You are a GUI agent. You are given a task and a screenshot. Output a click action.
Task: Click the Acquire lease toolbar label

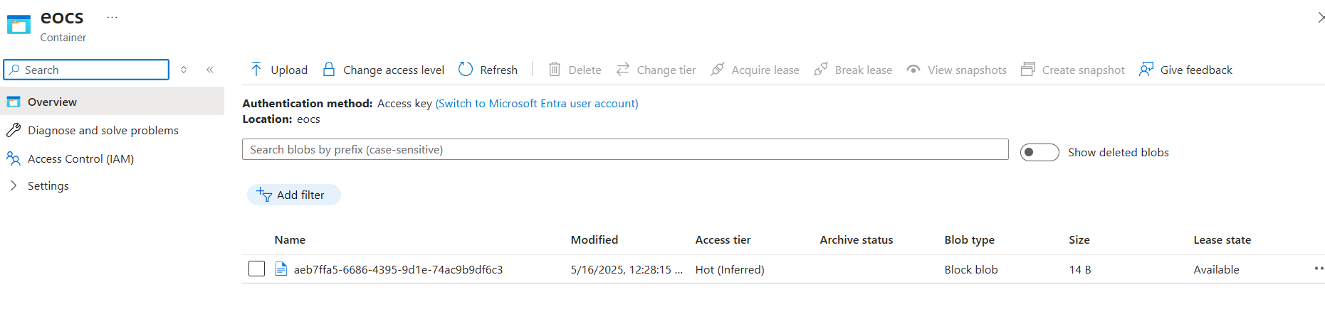[765, 70]
